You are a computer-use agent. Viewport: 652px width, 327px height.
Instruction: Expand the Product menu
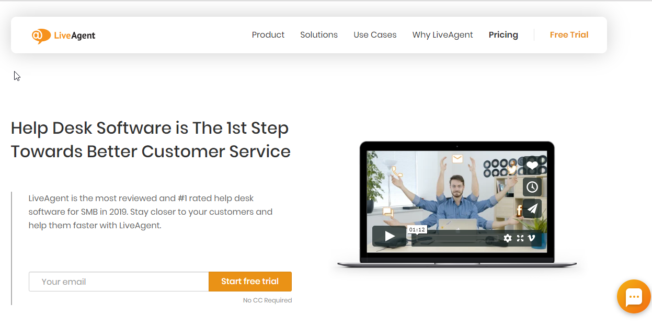pyautogui.click(x=268, y=35)
